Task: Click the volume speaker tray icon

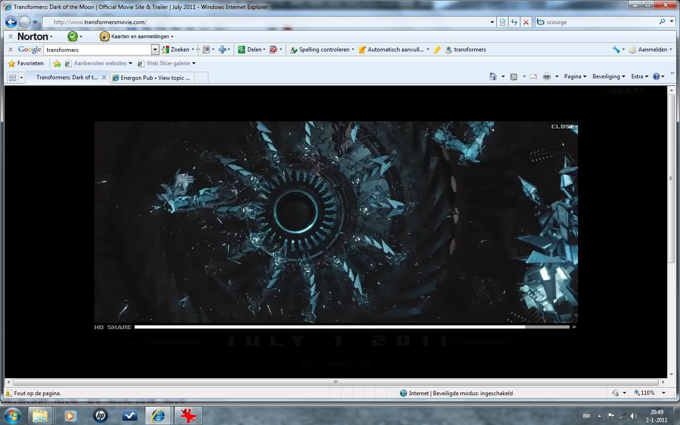Action: tap(634, 416)
